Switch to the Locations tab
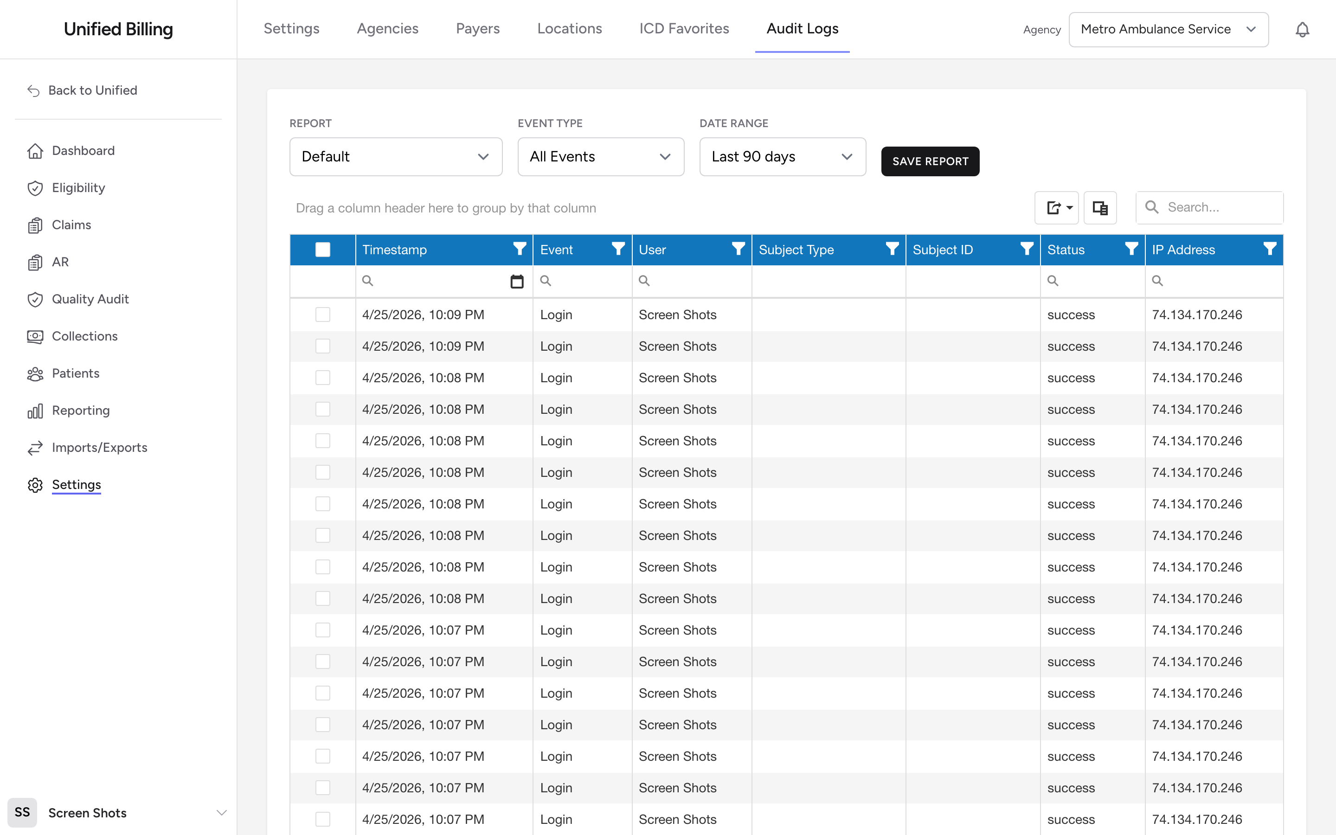Screen dimensions: 1336x835 coord(569,29)
